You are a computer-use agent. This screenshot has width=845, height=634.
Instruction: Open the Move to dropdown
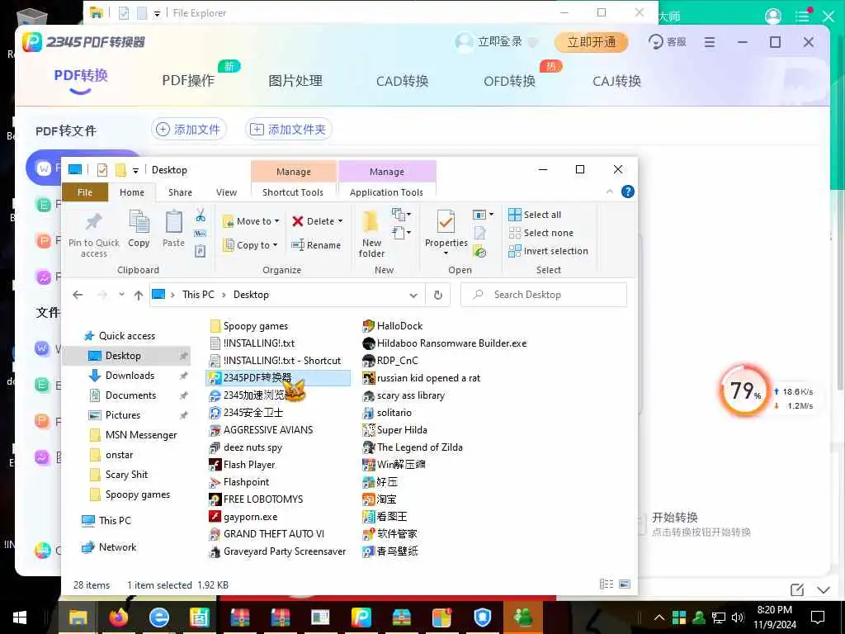[x=251, y=221]
